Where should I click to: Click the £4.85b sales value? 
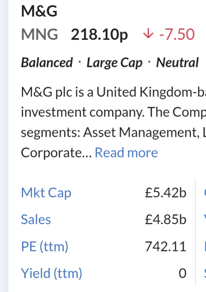click(166, 220)
